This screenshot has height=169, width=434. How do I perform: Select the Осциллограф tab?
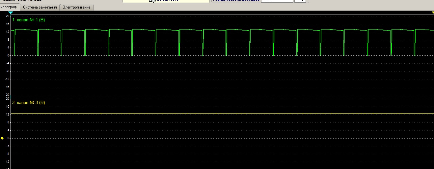tap(9, 7)
